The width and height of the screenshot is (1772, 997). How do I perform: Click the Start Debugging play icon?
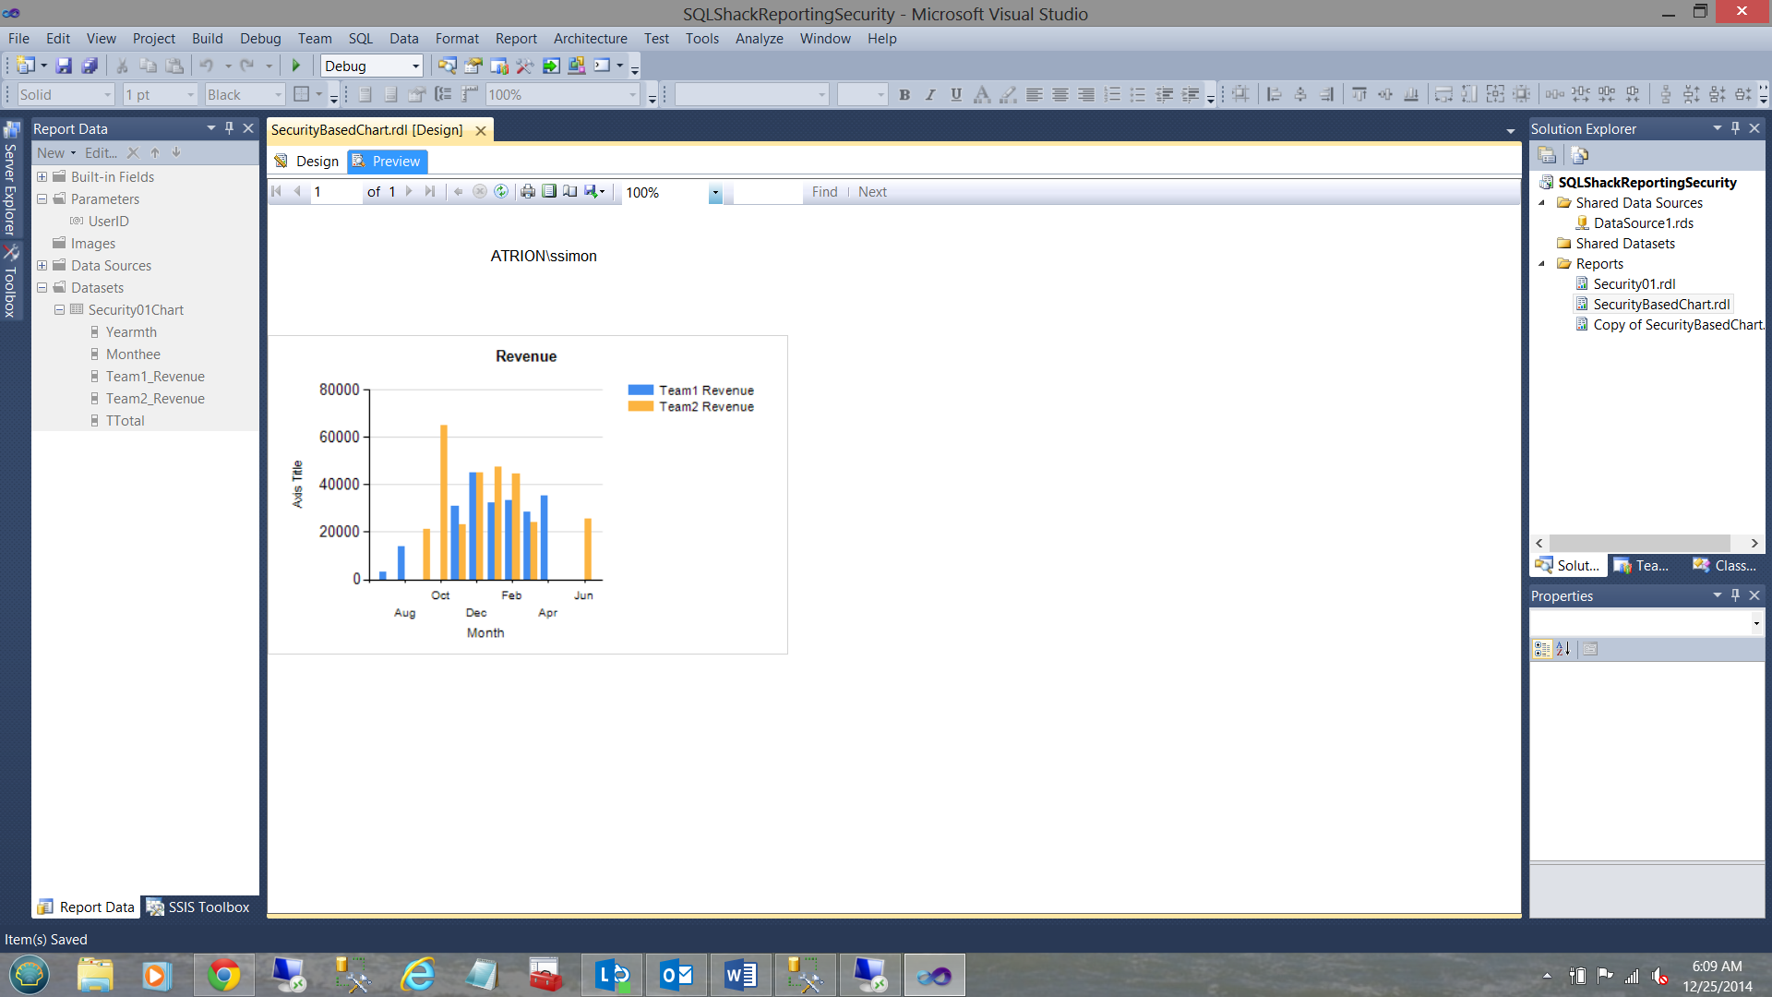[x=296, y=66]
